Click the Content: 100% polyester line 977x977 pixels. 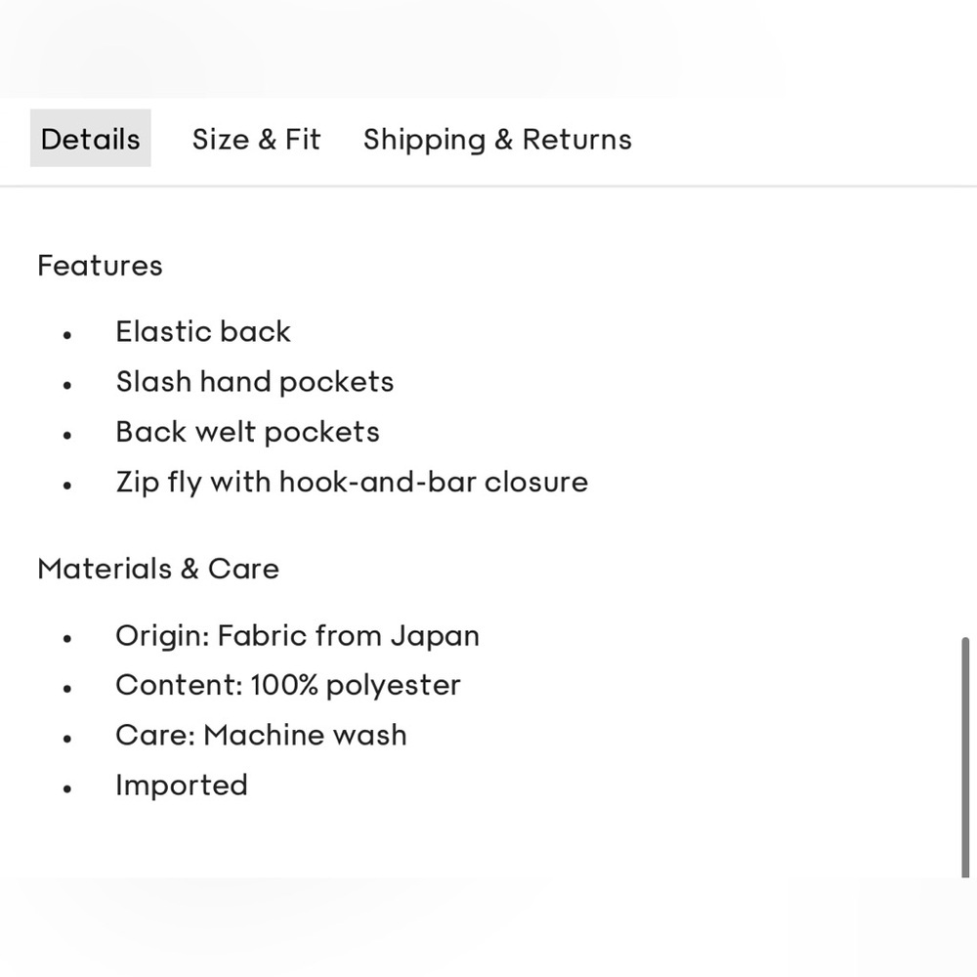point(288,686)
